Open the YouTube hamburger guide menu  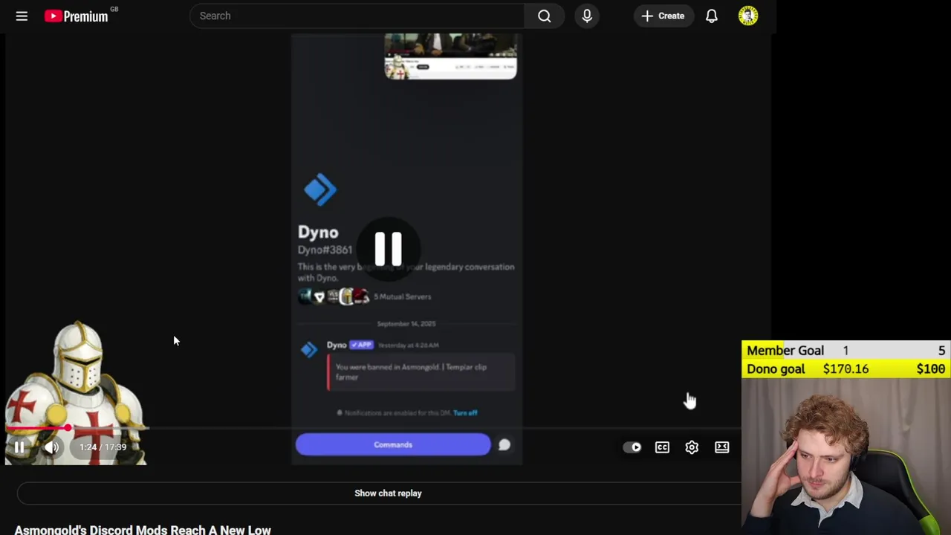22,16
